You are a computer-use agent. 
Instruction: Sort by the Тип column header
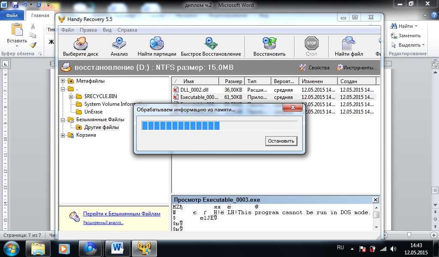pos(258,81)
